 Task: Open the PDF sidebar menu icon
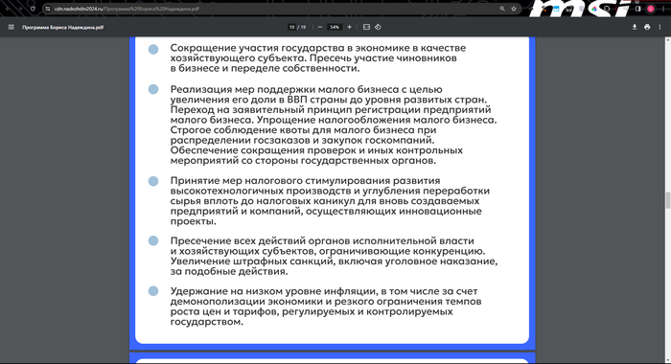click(12, 27)
